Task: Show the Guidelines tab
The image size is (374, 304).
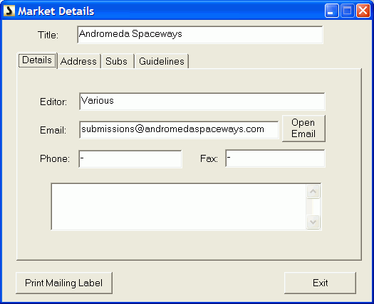Action: tap(162, 61)
